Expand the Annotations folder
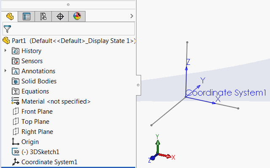This screenshot has height=168, width=270. tap(5, 71)
